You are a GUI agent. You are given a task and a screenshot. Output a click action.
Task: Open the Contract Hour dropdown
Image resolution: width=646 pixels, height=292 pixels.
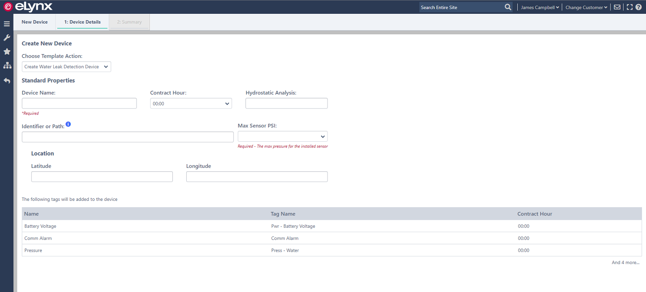(x=191, y=103)
